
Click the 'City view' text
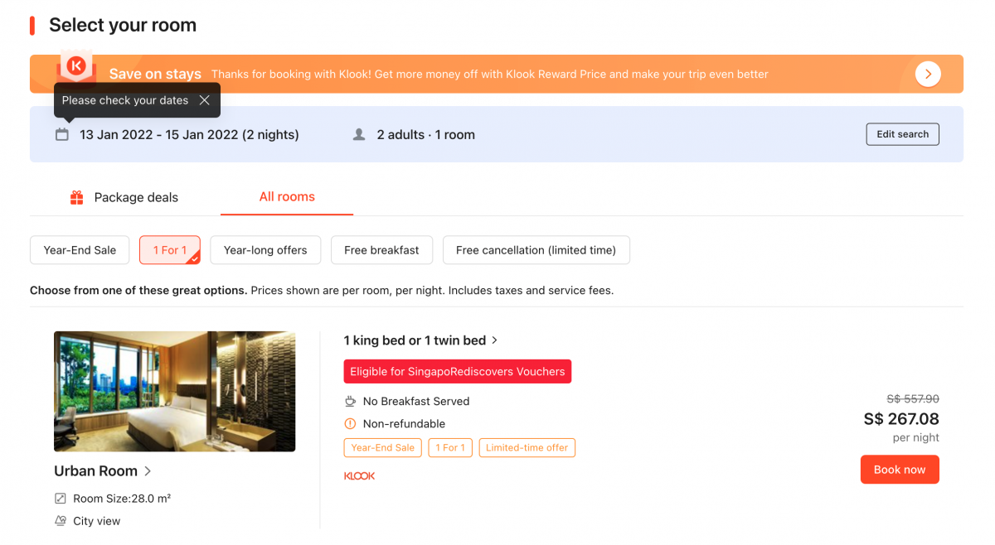[97, 521]
